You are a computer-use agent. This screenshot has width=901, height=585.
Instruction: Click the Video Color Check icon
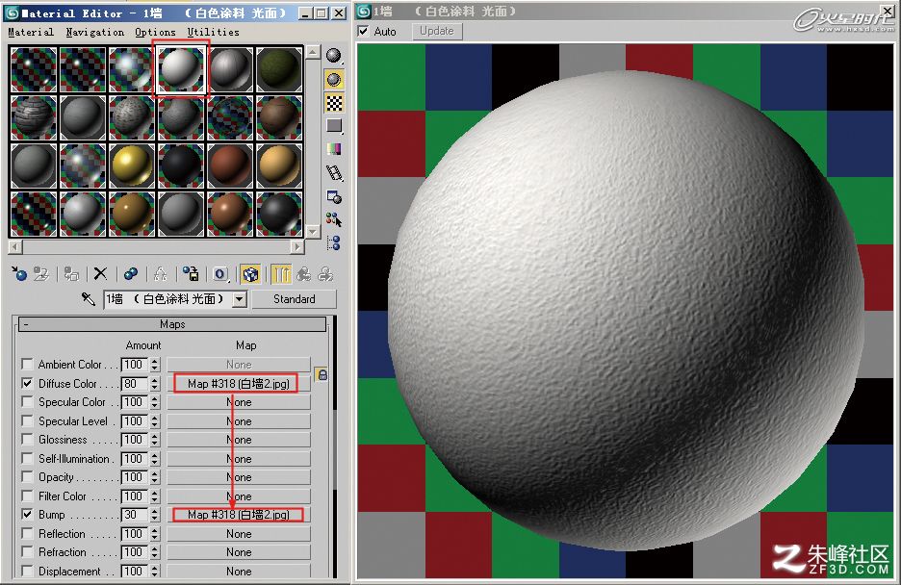[x=334, y=149]
